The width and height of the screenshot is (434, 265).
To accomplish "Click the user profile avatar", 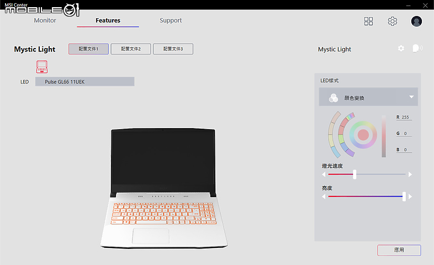I will pos(416,22).
